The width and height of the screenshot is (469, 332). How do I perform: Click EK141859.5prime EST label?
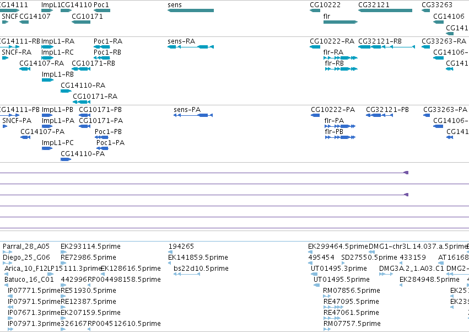tap(198, 258)
